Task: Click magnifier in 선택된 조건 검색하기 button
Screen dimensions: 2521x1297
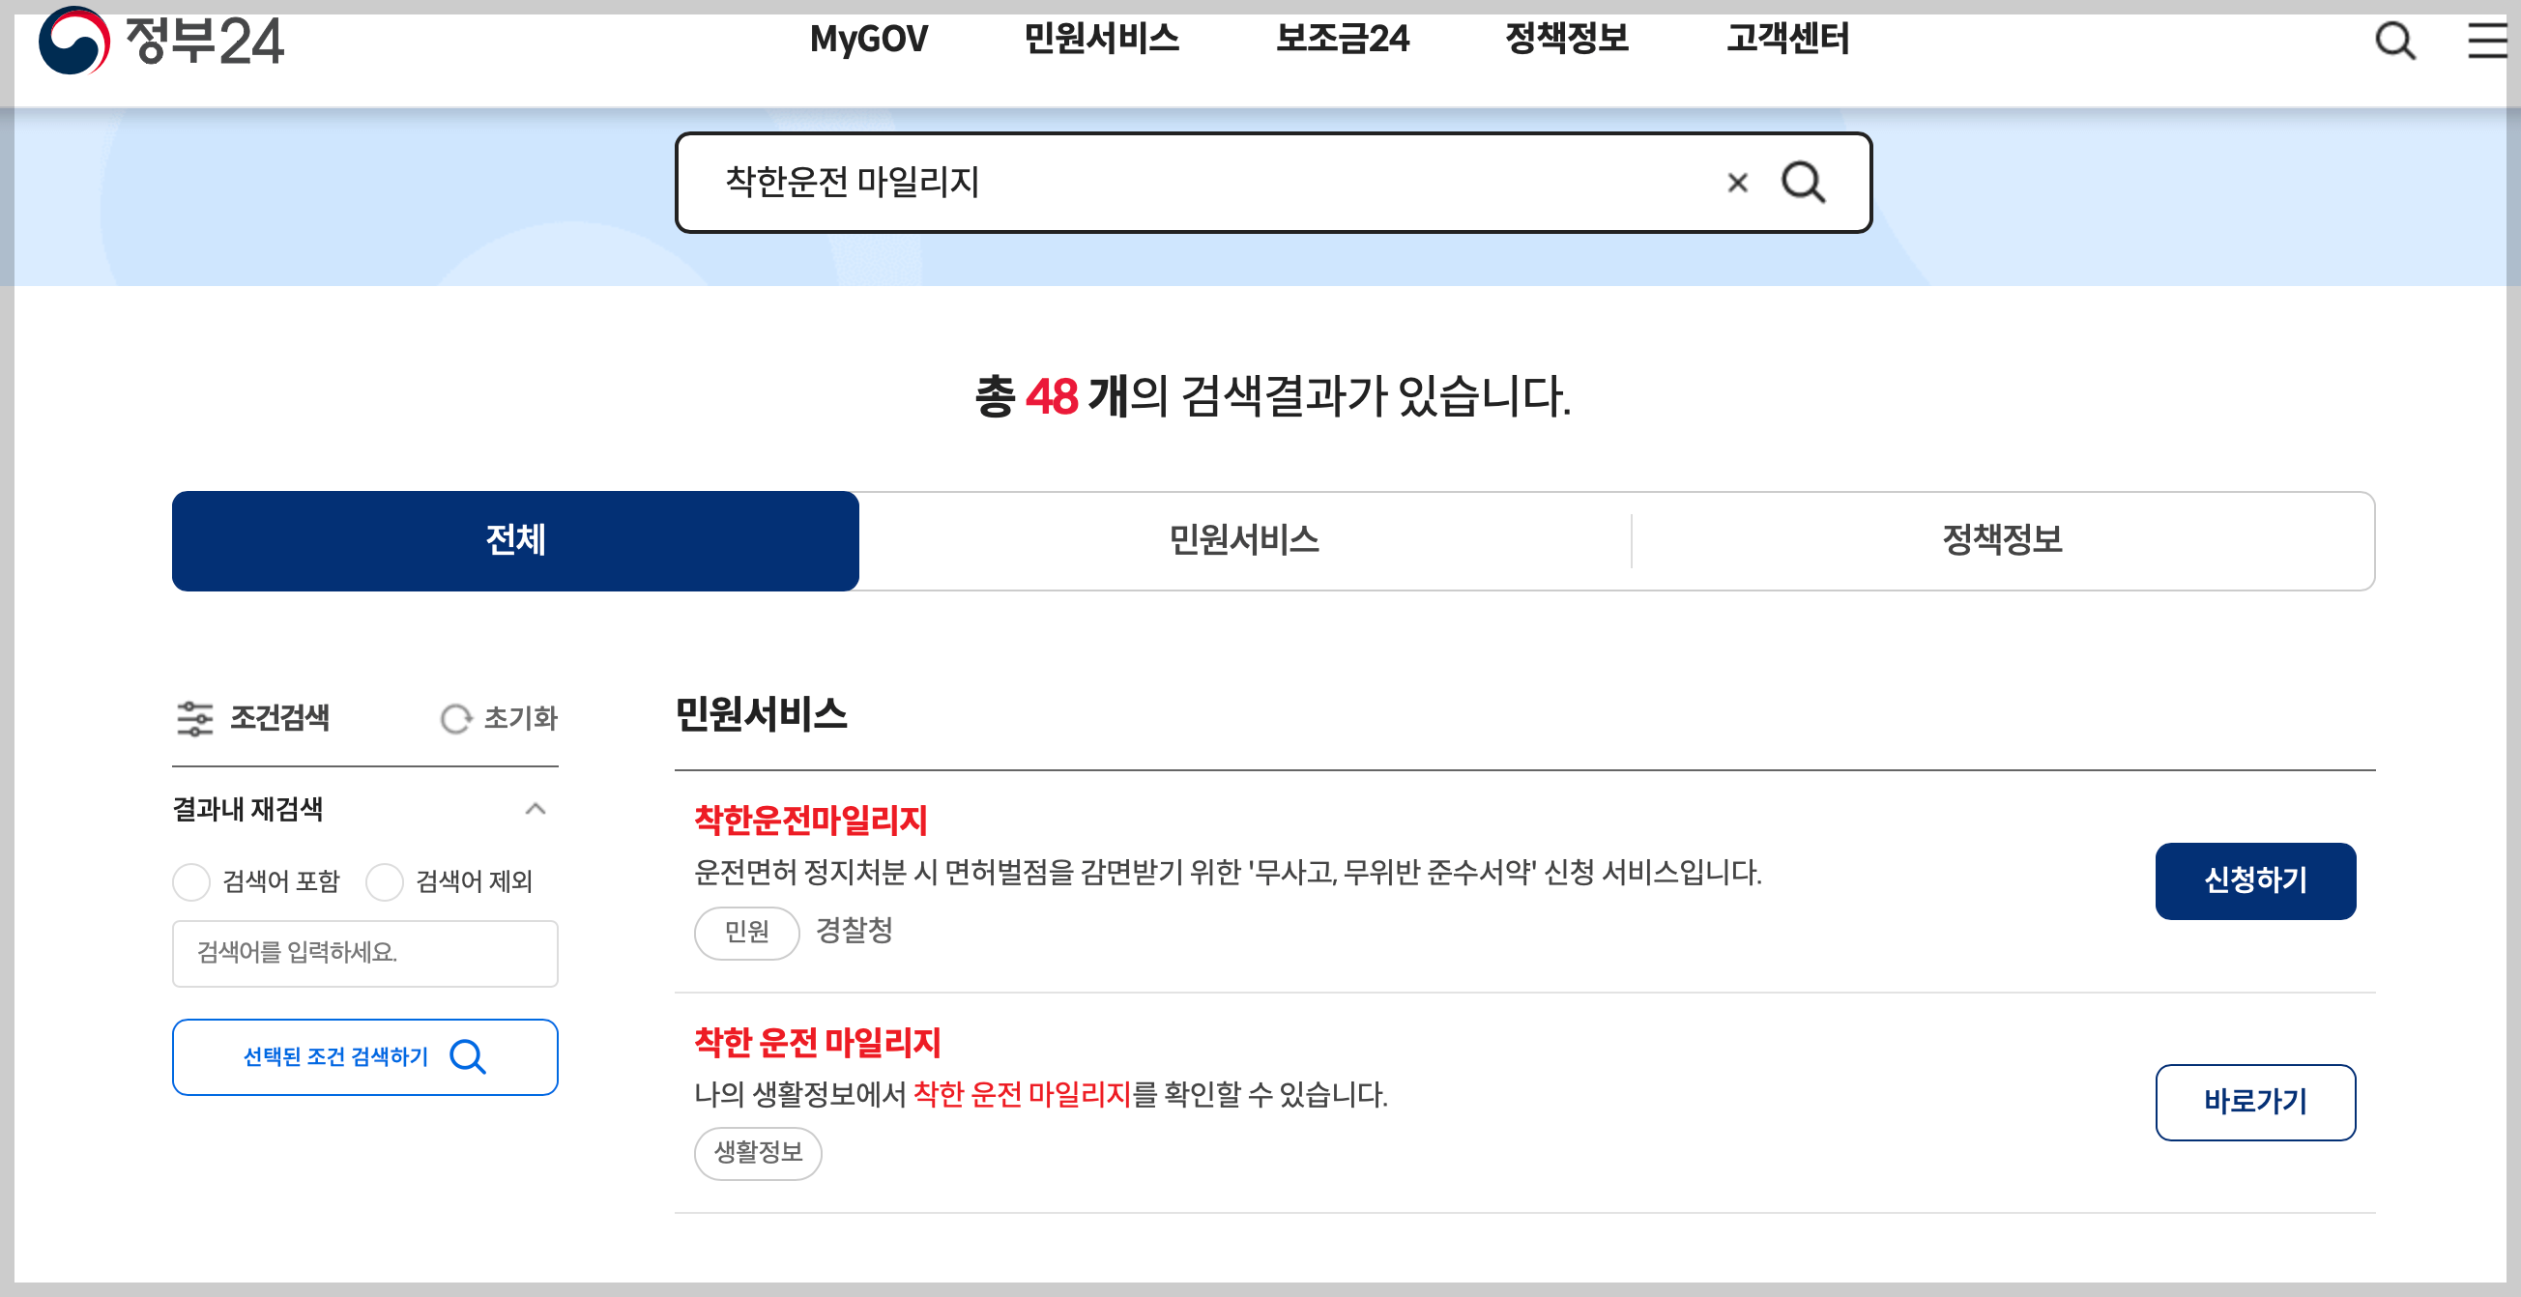Action: click(468, 1056)
